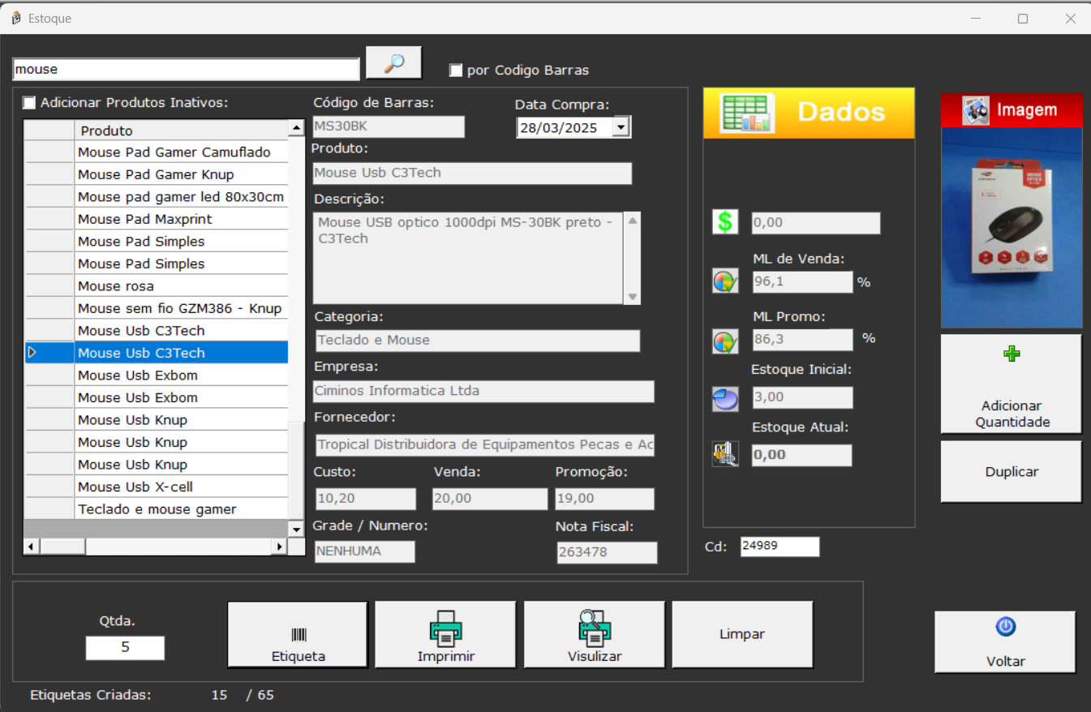Click the Adicionar Quantidade button
Screen dimensions: 1091x712
(x=1011, y=384)
